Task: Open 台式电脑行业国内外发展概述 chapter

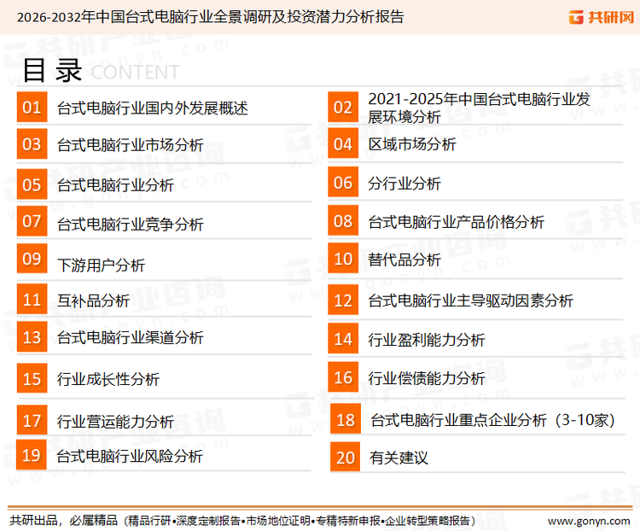Action: [x=152, y=108]
